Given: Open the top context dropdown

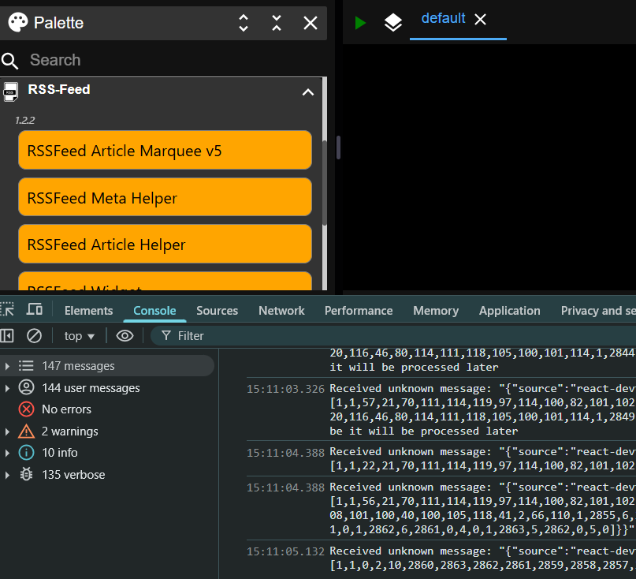Looking at the screenshot, I should coord(79,336).
